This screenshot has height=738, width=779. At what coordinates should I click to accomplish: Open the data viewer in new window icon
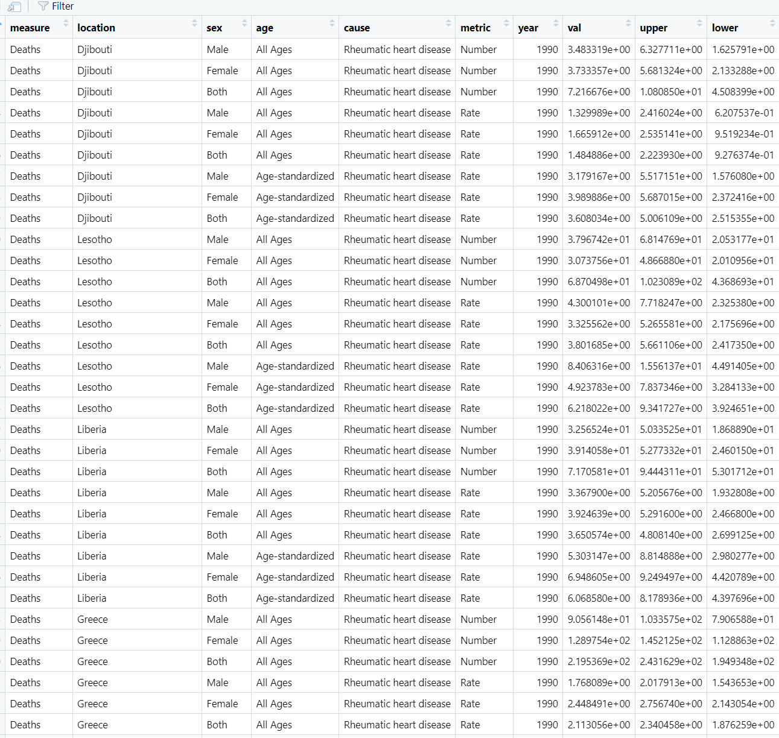14,7
